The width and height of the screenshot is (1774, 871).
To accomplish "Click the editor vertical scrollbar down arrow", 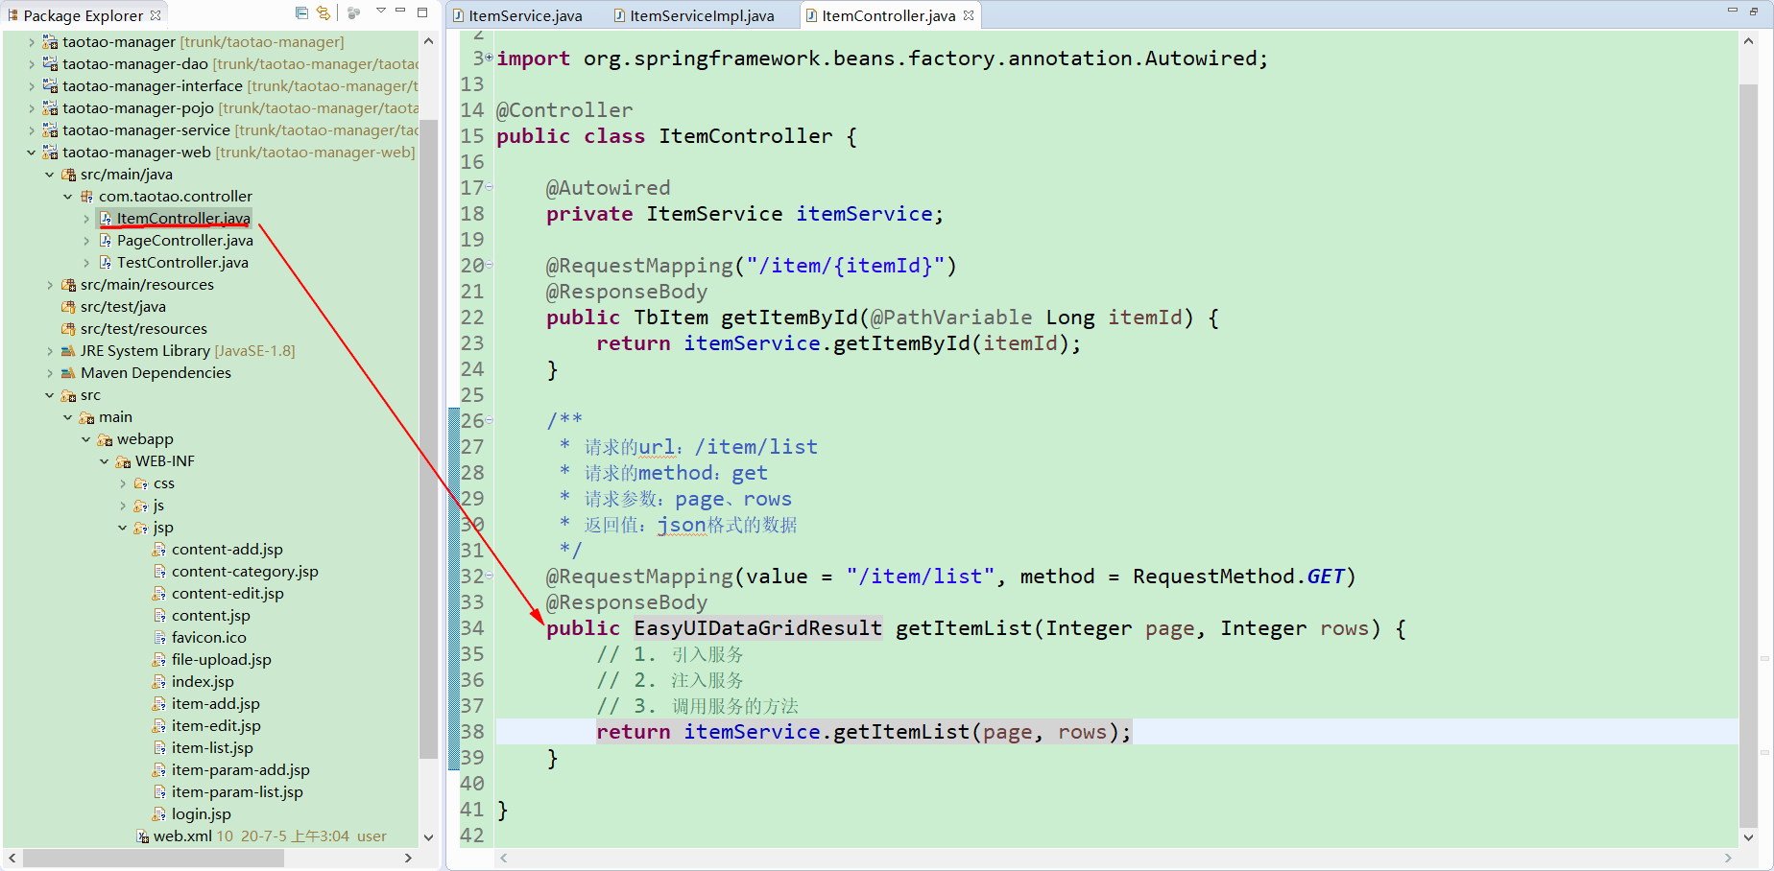I will click(1749, 836).
